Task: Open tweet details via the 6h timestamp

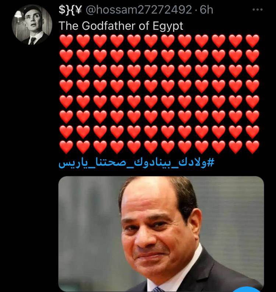Action: (206, 10)
